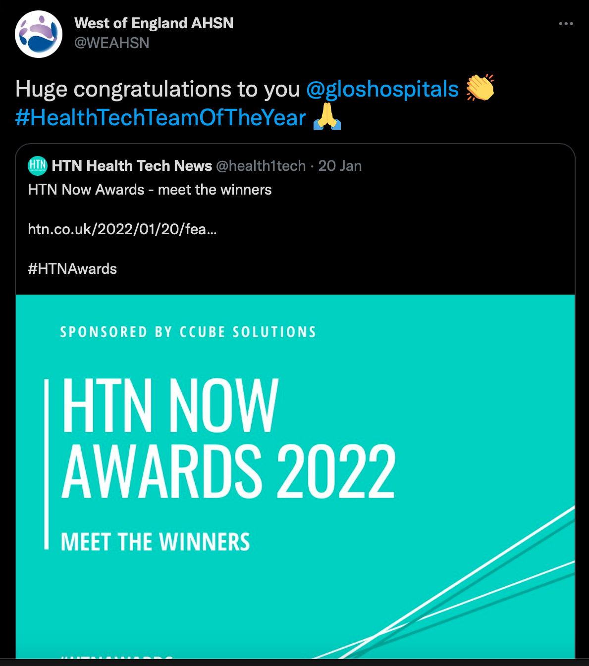Viewport: 589px width, 666px height.
Task: Click the HTN Health Tech News avatar icon
Action: point(38,166)
